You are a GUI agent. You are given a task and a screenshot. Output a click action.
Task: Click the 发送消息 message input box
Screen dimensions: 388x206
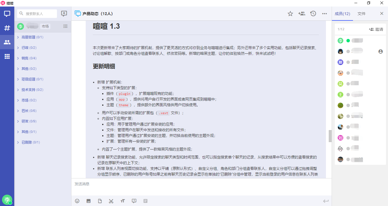click(201, 187)
